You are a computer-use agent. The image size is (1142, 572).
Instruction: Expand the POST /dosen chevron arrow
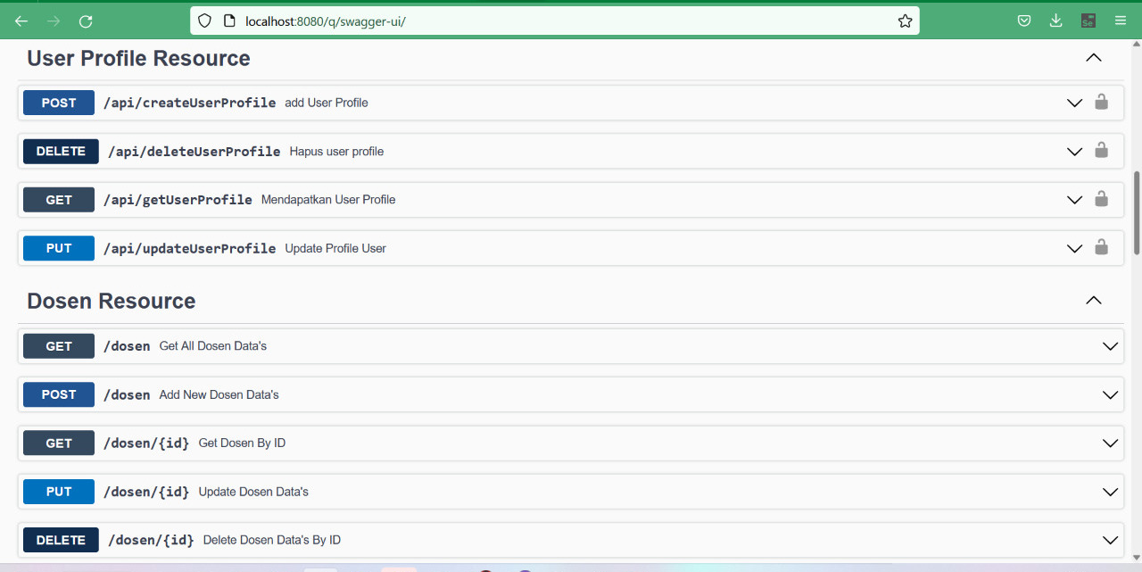[x=1110, y=394]
